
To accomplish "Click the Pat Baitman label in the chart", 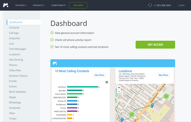I will 61,104.
